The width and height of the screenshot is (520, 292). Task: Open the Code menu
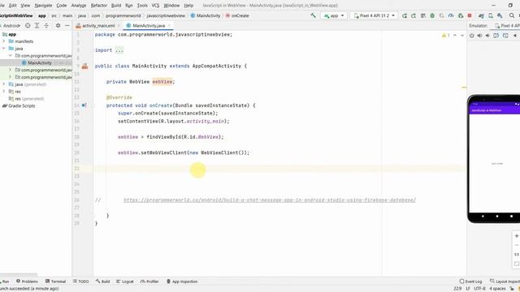[62, 6]
